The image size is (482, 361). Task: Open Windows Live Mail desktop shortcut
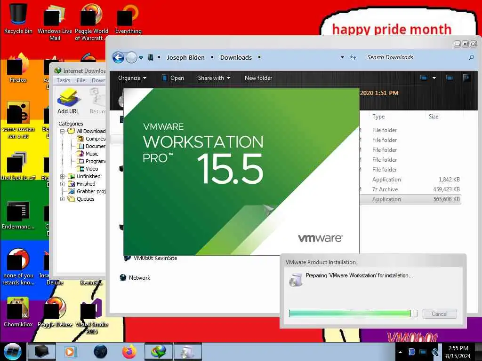pyautogui.click(x=55, y=22)
